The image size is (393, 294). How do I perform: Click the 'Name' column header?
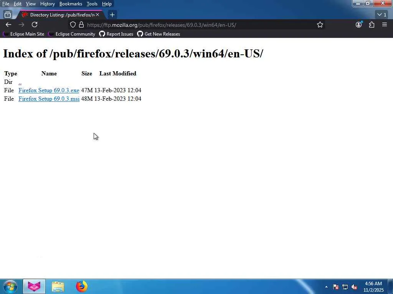(x=49, y=73)
